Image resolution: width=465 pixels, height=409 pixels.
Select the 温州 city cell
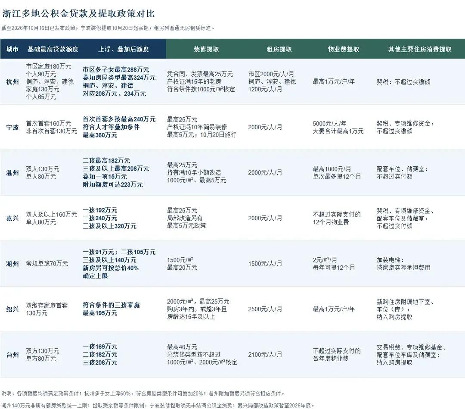[12, 173]
